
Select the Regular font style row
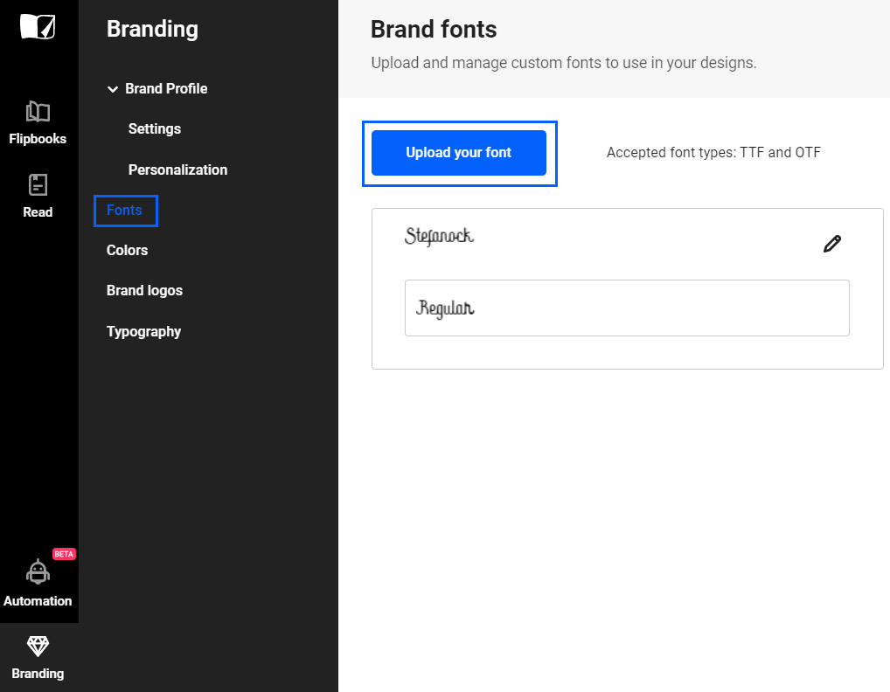tap(627, 308)
